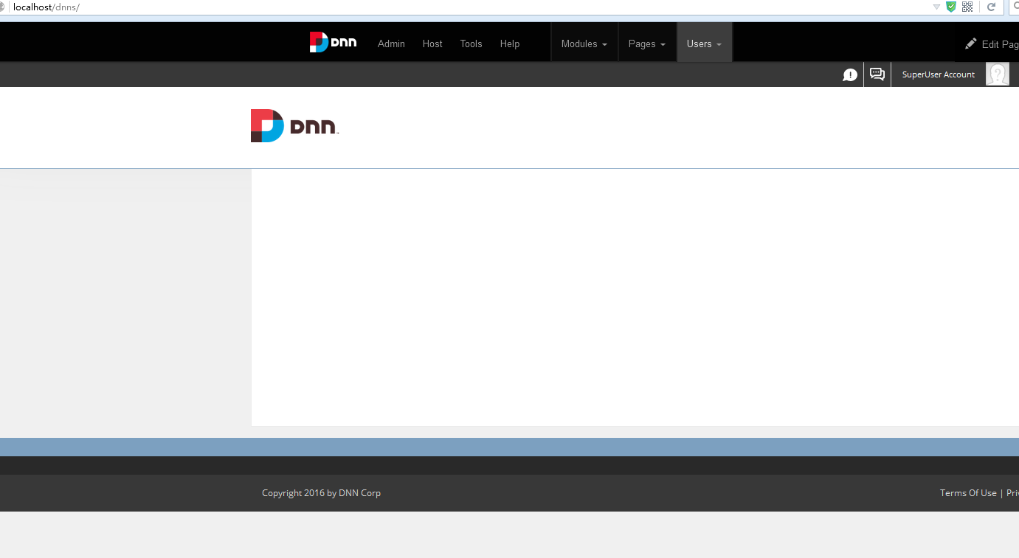Open the Terms Of Use link
This screenshot has height=558, width=1019.
(x=968, y=493)
